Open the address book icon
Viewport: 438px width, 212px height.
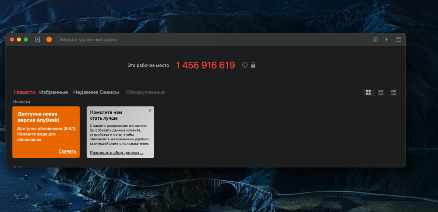click(38, 40)
